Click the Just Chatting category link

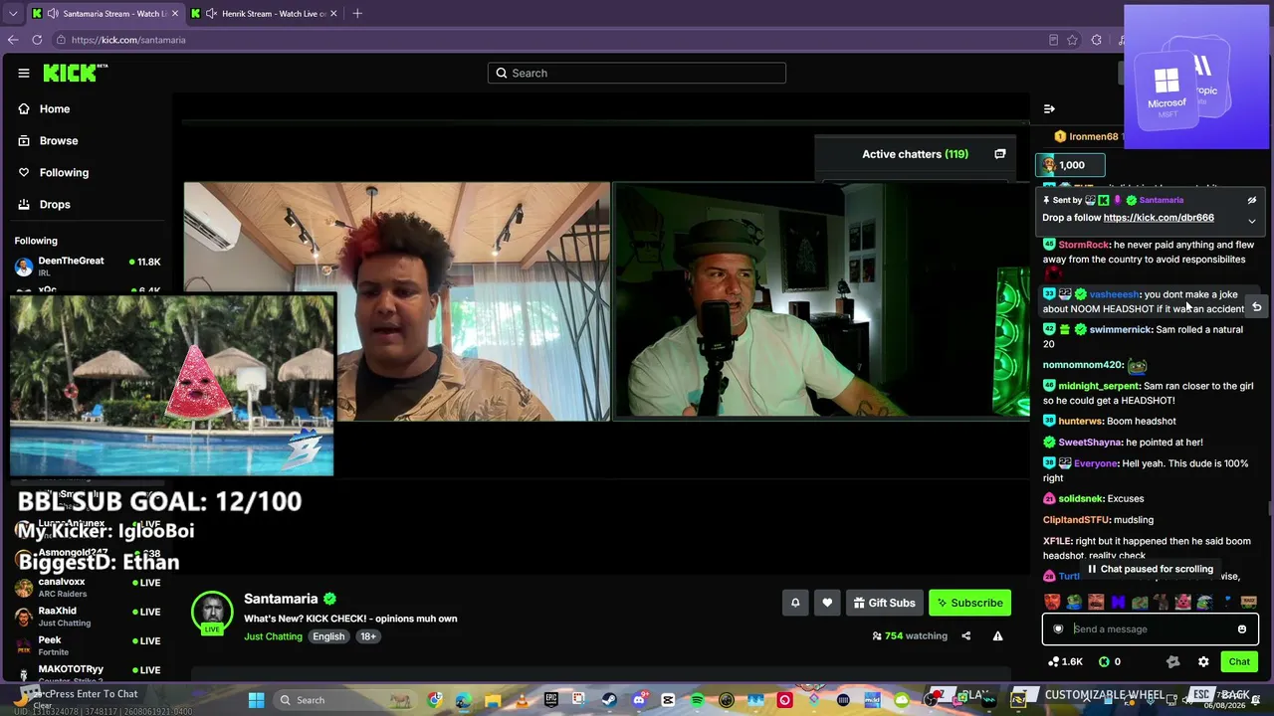tap(273, 636)
